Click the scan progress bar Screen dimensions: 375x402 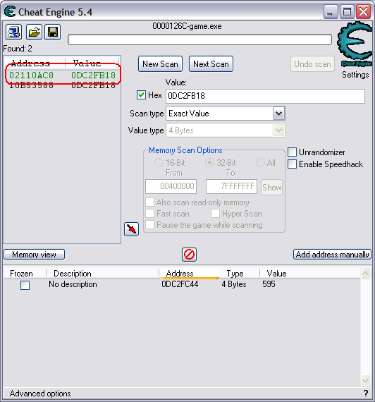point(199,39)
